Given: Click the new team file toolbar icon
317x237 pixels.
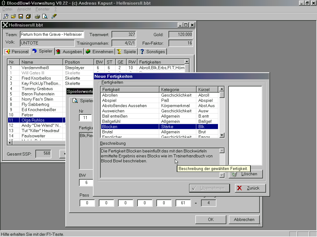Looking at the screenshot, I should coord(6,16).
